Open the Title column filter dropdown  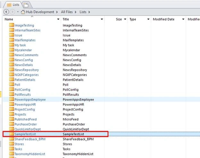(102, 19)
